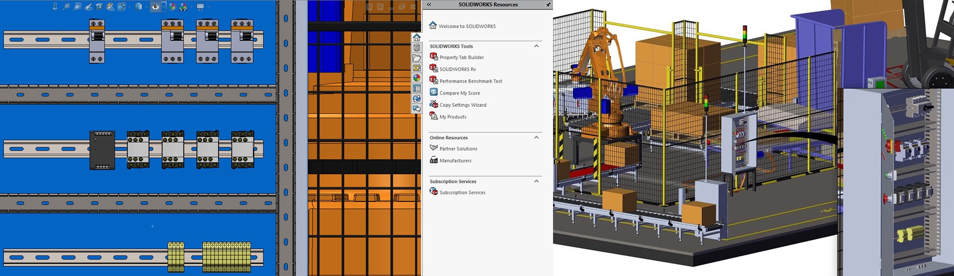The width and height of the screenshot is (954, 276).
Task: Click the Apply Scene icon
Action: point(183,7)
